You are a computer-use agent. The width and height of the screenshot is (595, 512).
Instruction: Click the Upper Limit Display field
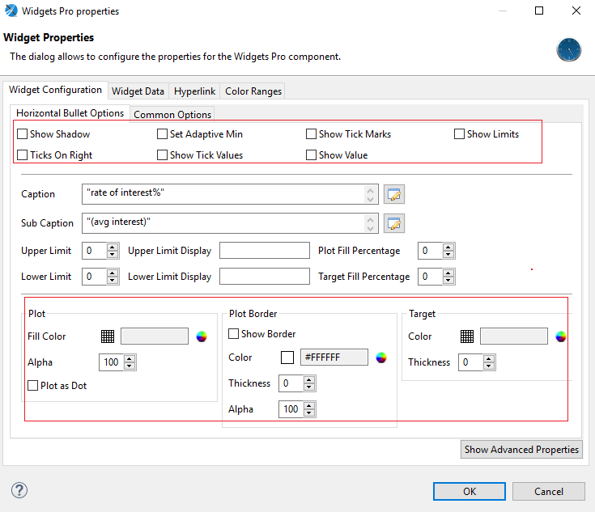point(265,251)
